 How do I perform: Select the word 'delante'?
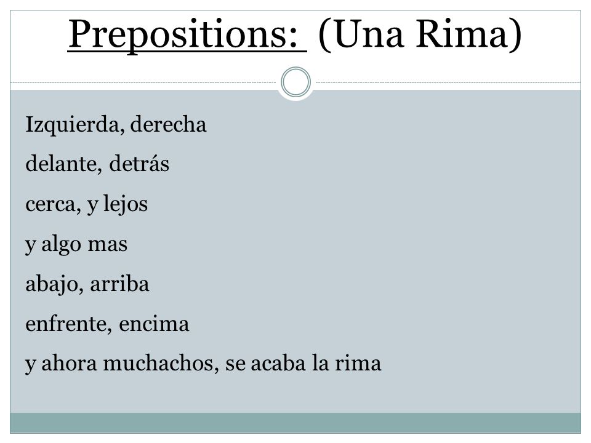click(60, 164)
